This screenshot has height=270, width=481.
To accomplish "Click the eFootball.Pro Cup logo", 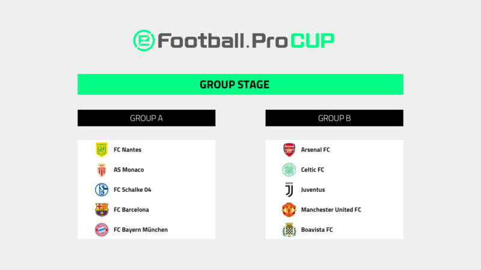I will point(234,40).
